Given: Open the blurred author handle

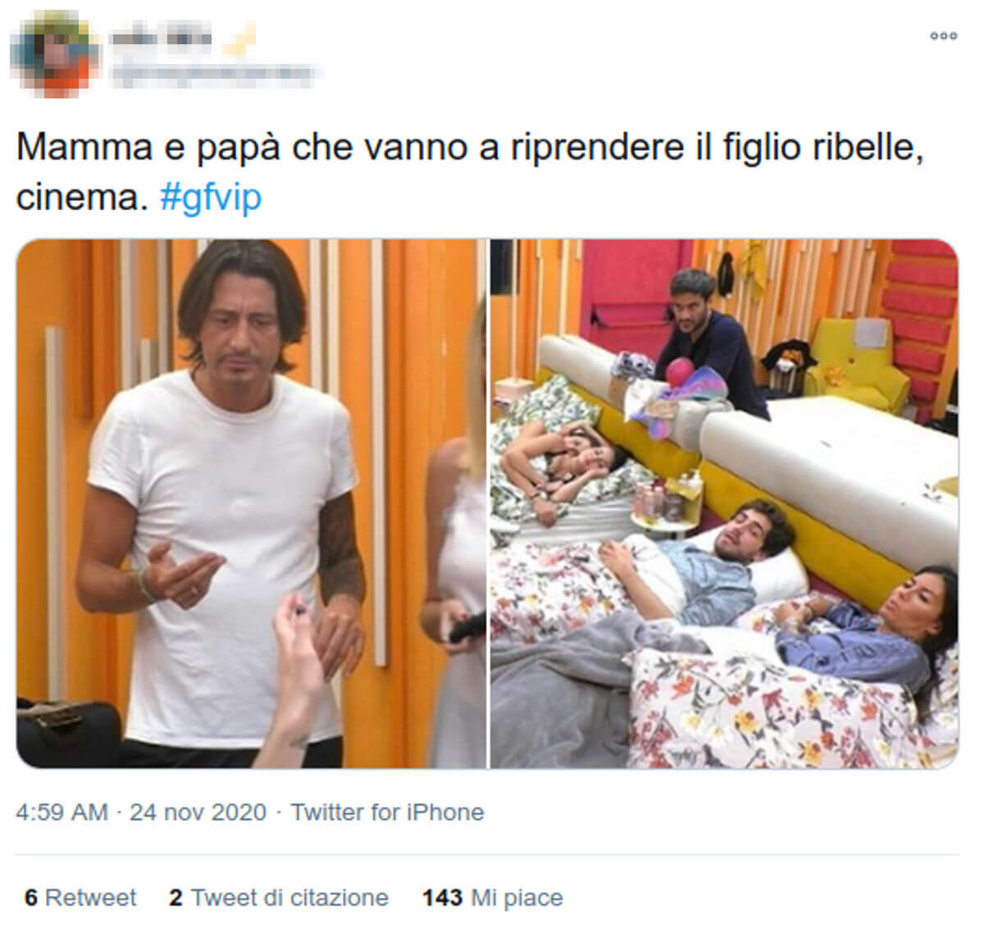Looking at the screenshot, I should click(x=213, y=76).
